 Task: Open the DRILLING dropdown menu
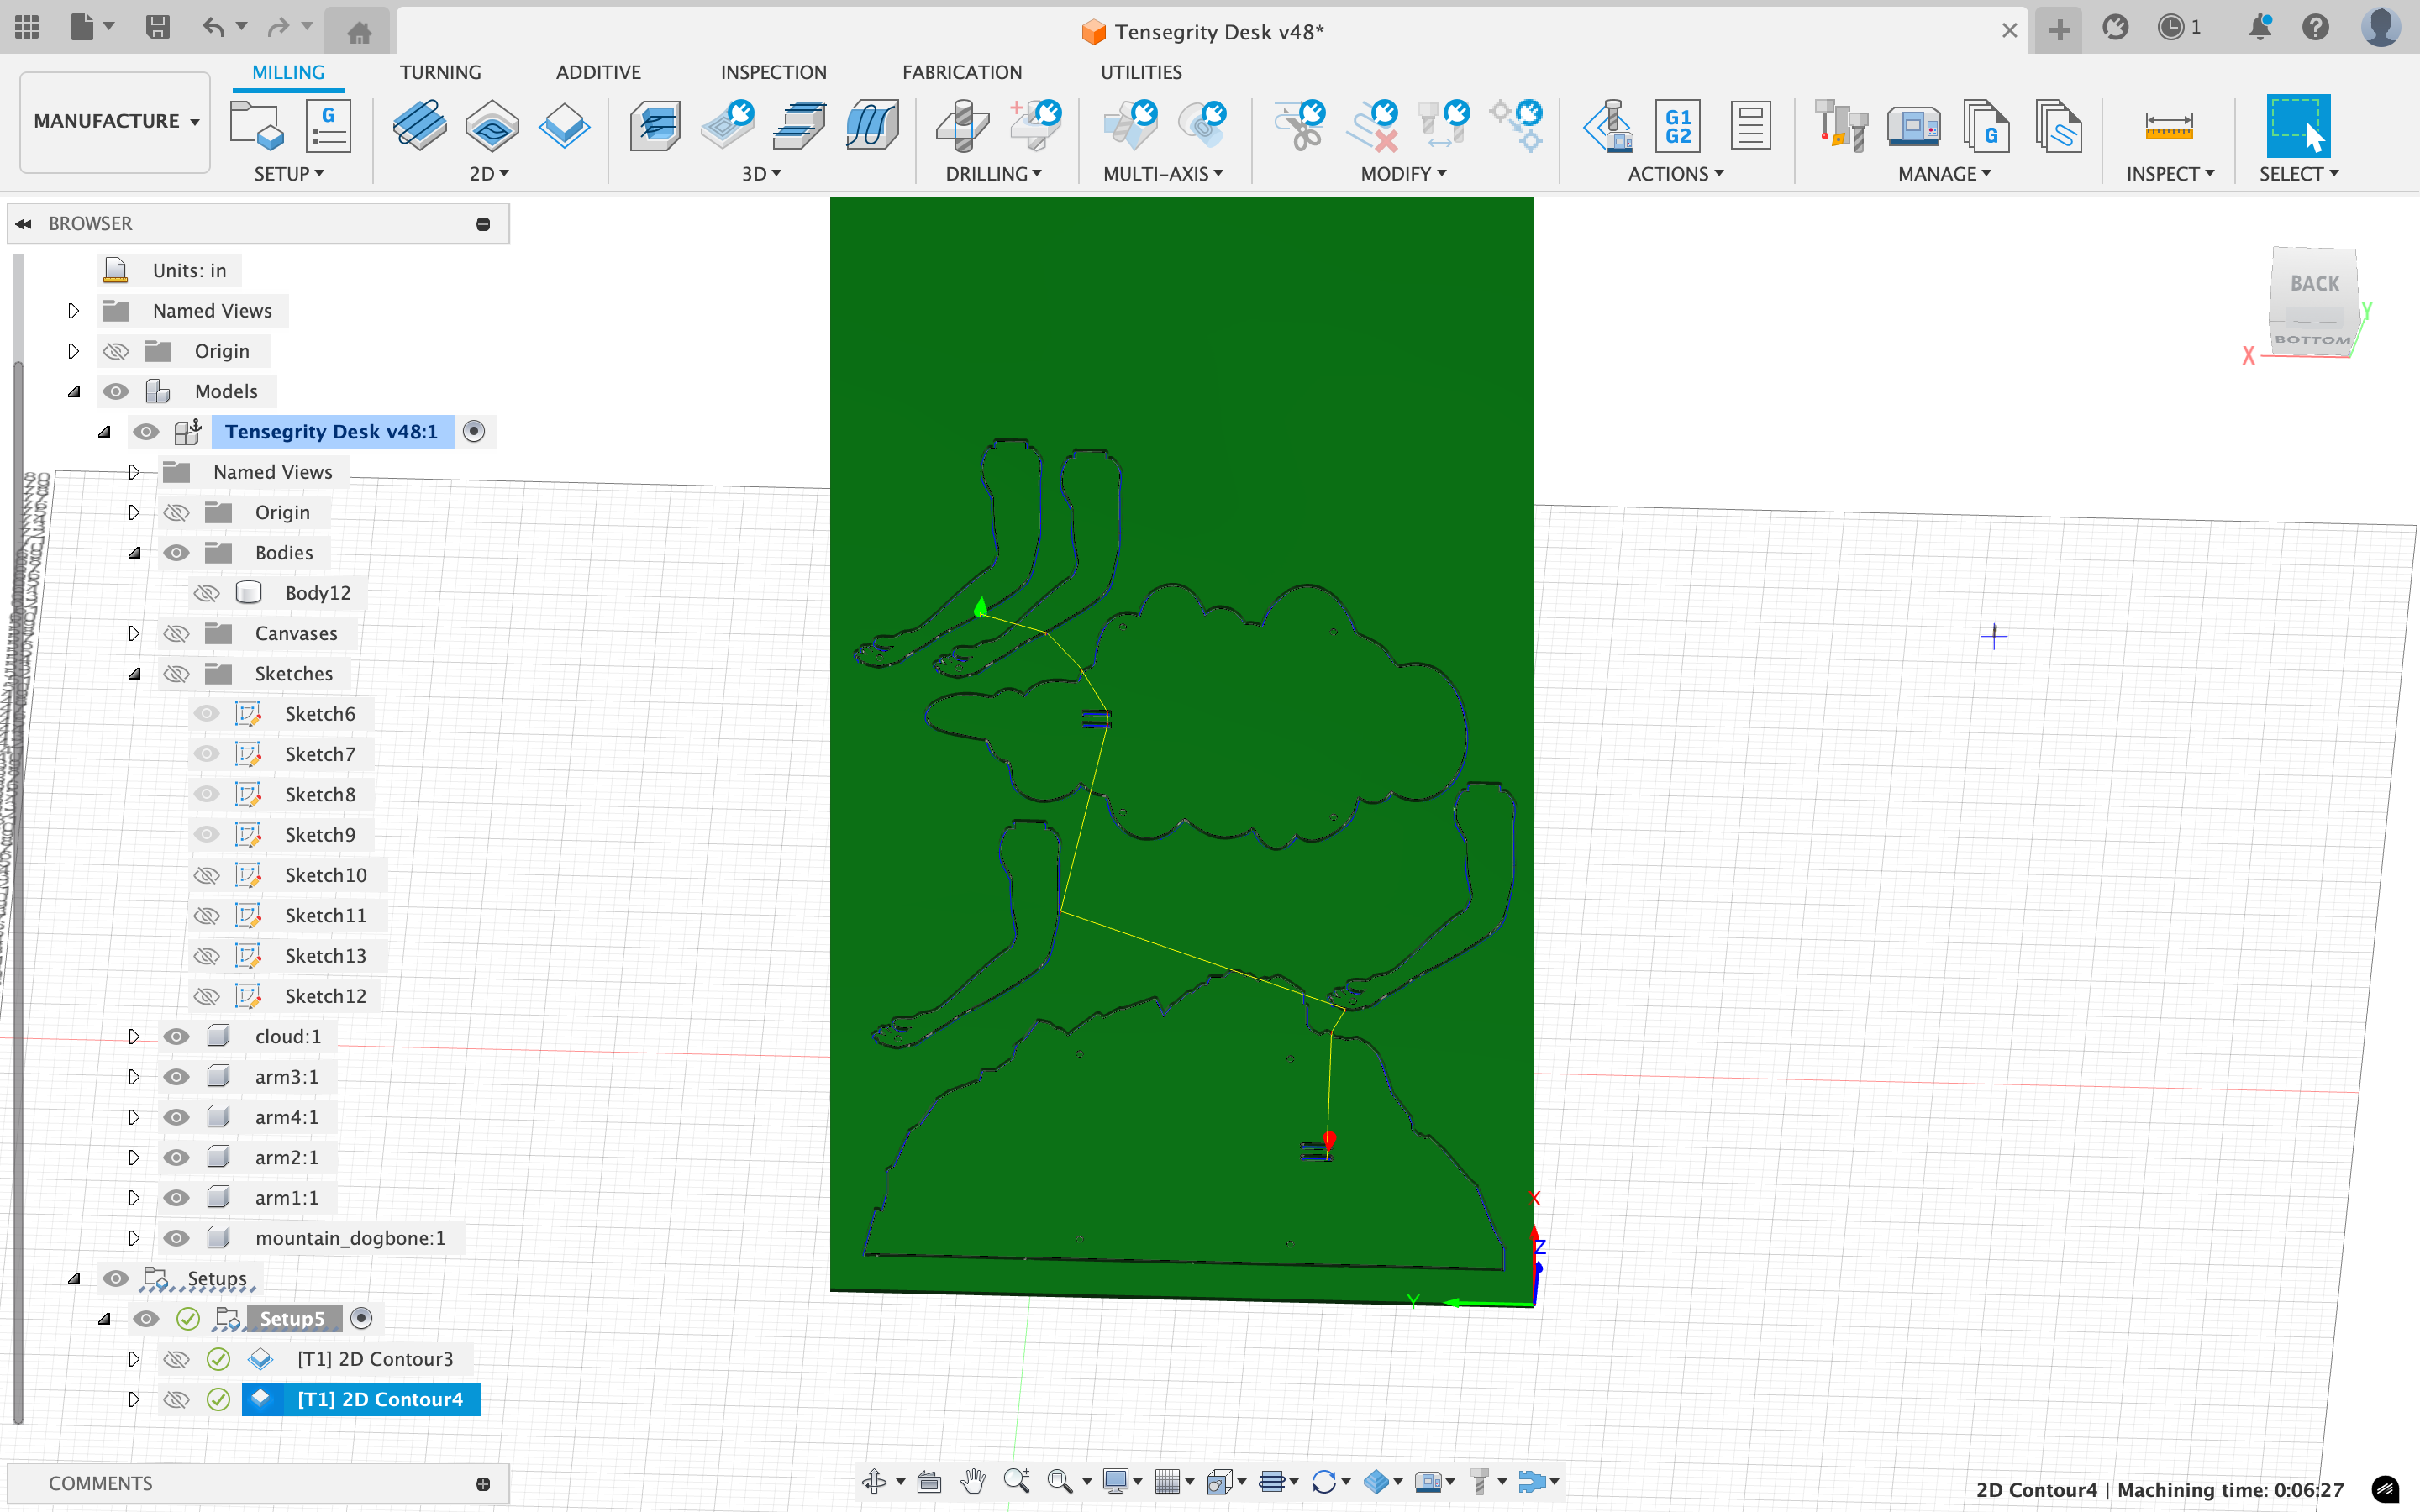click(994, 174)
